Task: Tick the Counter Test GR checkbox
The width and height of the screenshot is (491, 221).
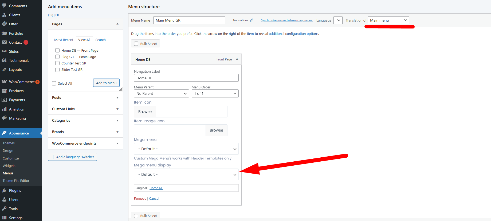Action: [57, 63]
